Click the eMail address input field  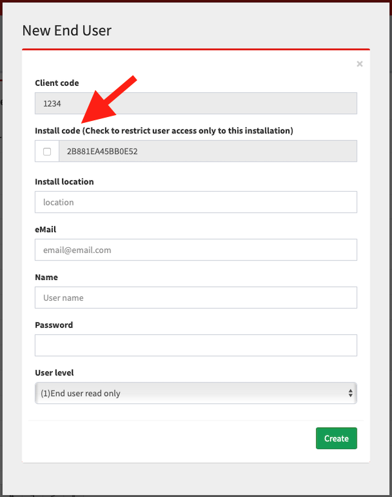(x=196, y=250)
